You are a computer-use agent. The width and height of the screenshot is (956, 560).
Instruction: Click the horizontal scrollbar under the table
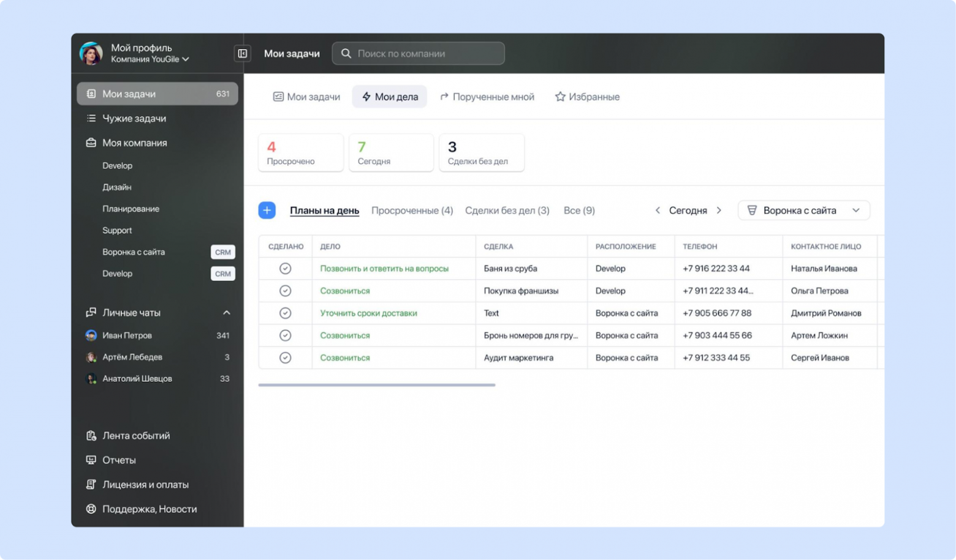click(x=377, y=384)
